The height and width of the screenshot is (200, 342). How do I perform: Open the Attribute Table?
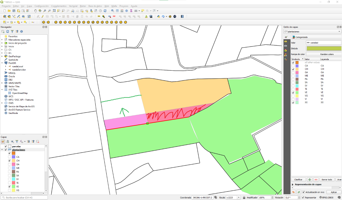pos(117,11)
